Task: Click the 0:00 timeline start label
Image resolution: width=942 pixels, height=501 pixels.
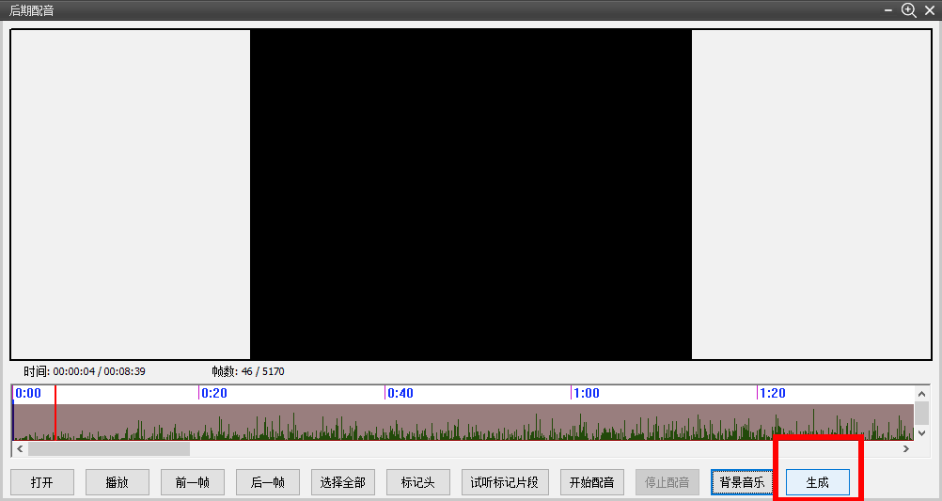Action: coord(27,394)
